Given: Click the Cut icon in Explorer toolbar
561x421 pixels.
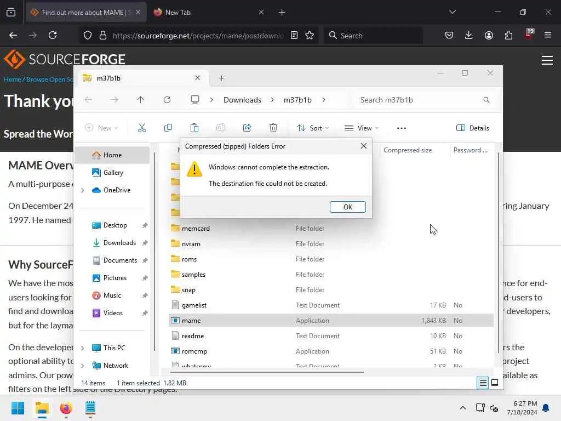Looking at the screenshot, I should coord(142,128).
